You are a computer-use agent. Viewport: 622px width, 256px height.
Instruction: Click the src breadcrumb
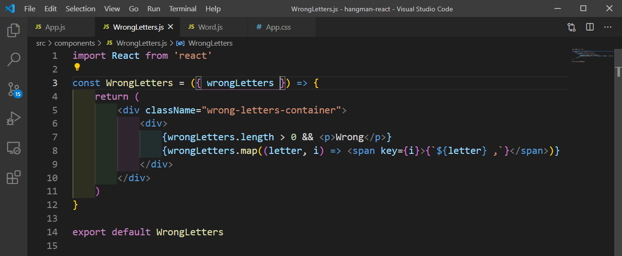pos(41,43)
